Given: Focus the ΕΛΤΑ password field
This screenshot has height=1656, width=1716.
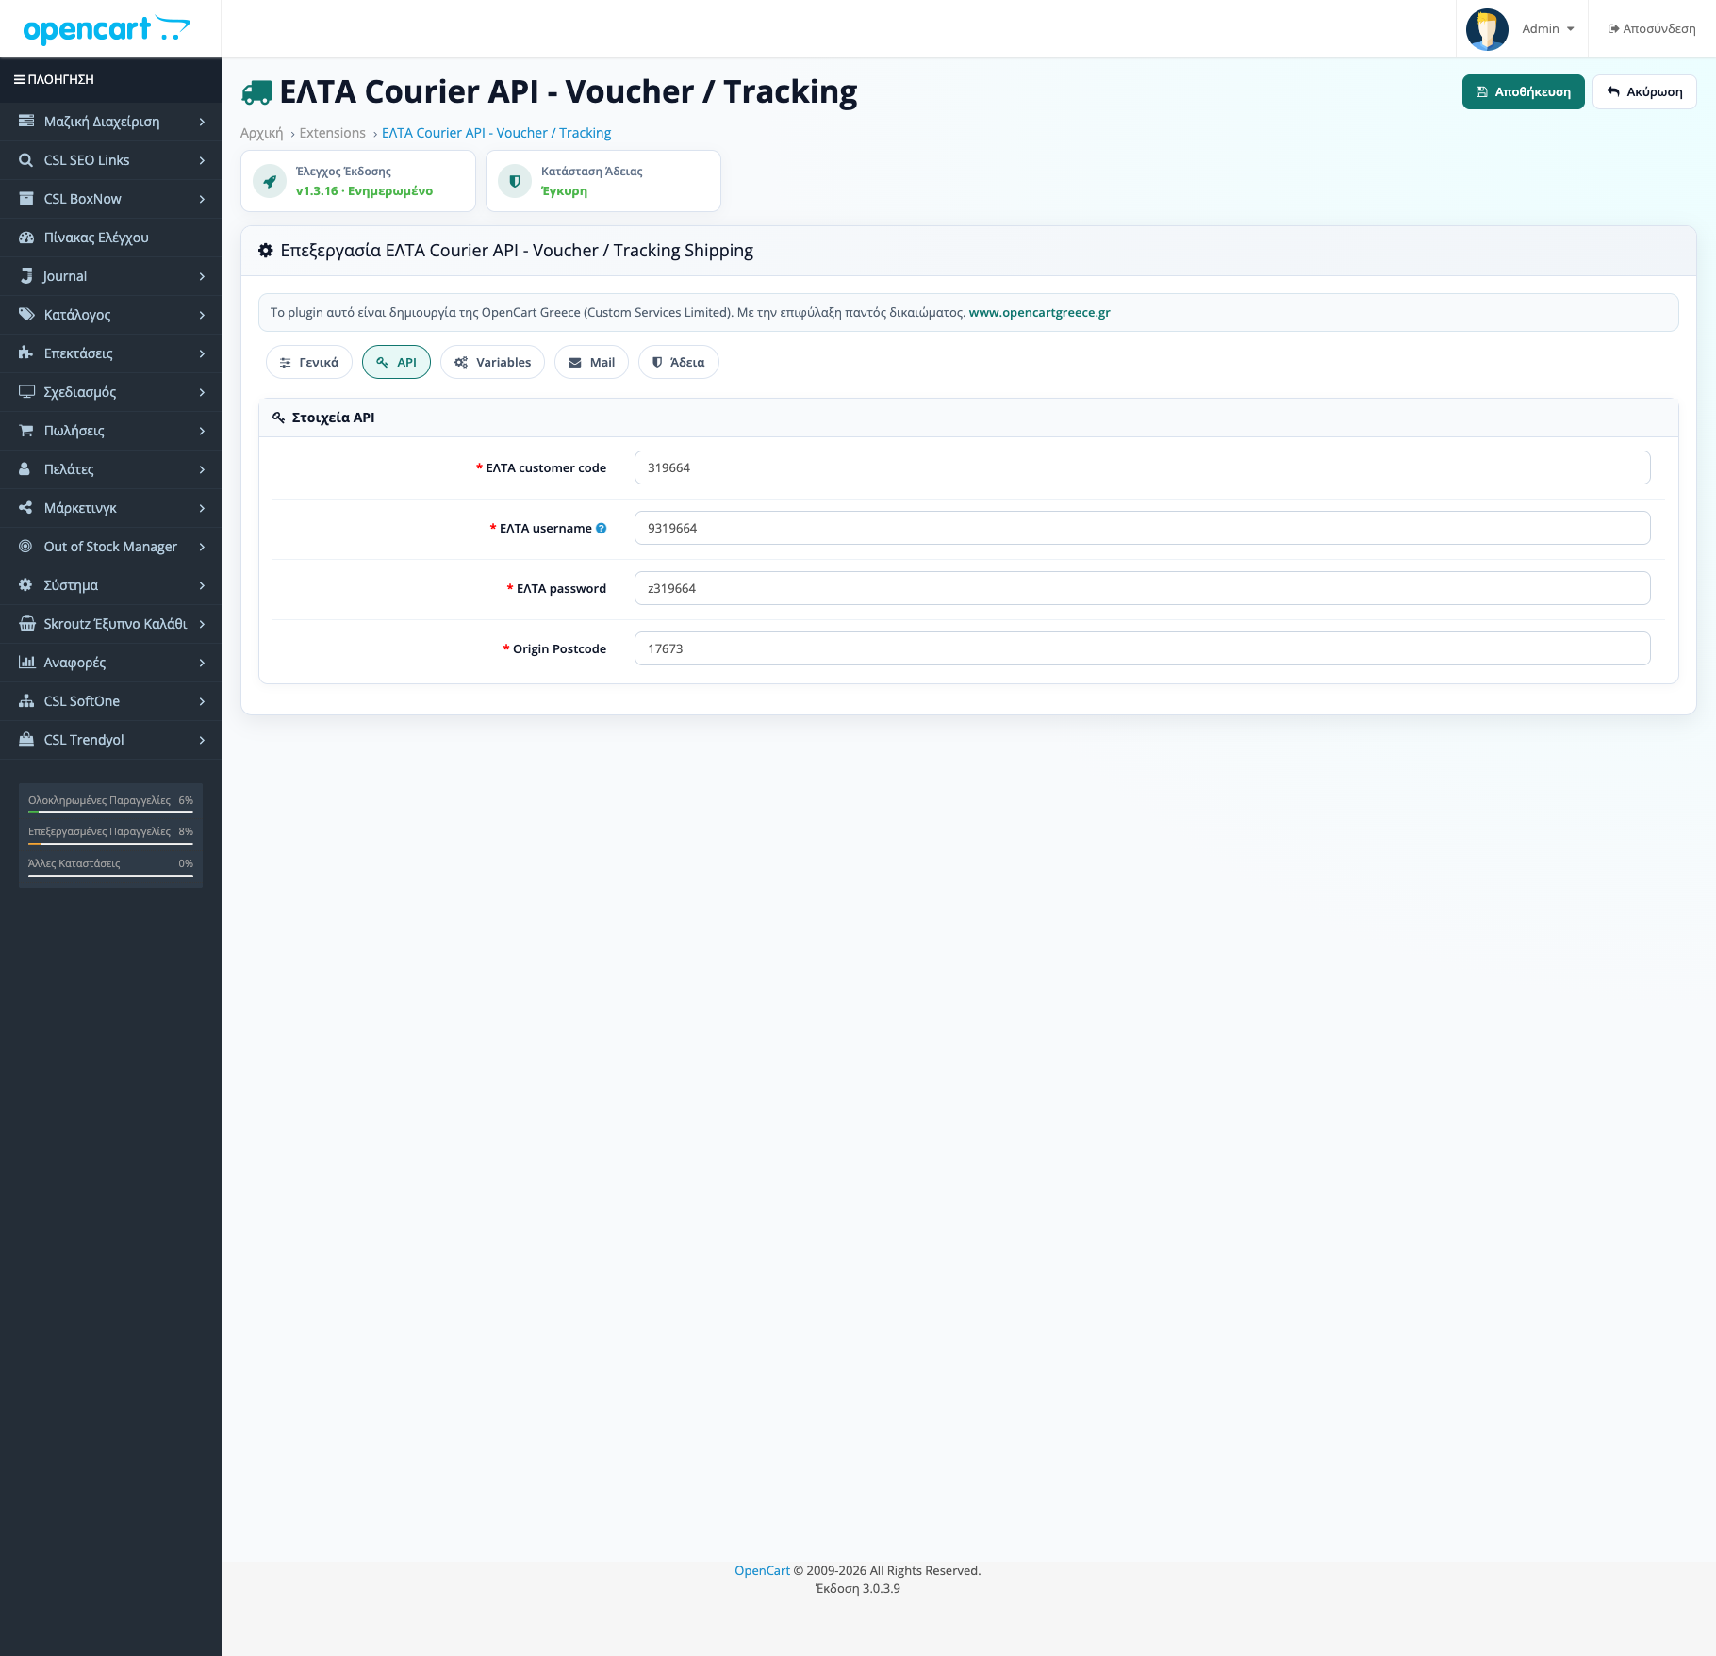Looking at the screenshot, I should click(1142, 589).
